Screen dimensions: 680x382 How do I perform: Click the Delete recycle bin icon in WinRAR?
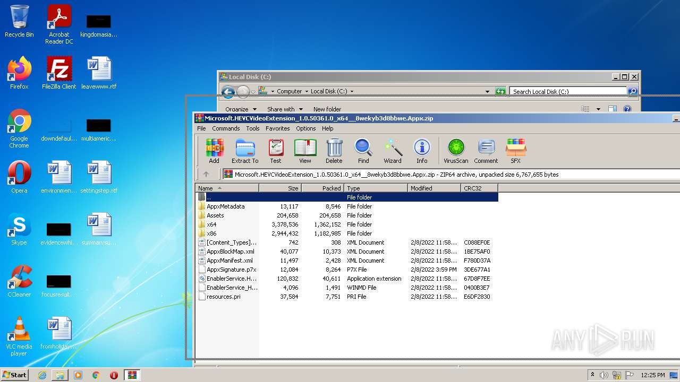pyautogui.click(x=334, y=151)
